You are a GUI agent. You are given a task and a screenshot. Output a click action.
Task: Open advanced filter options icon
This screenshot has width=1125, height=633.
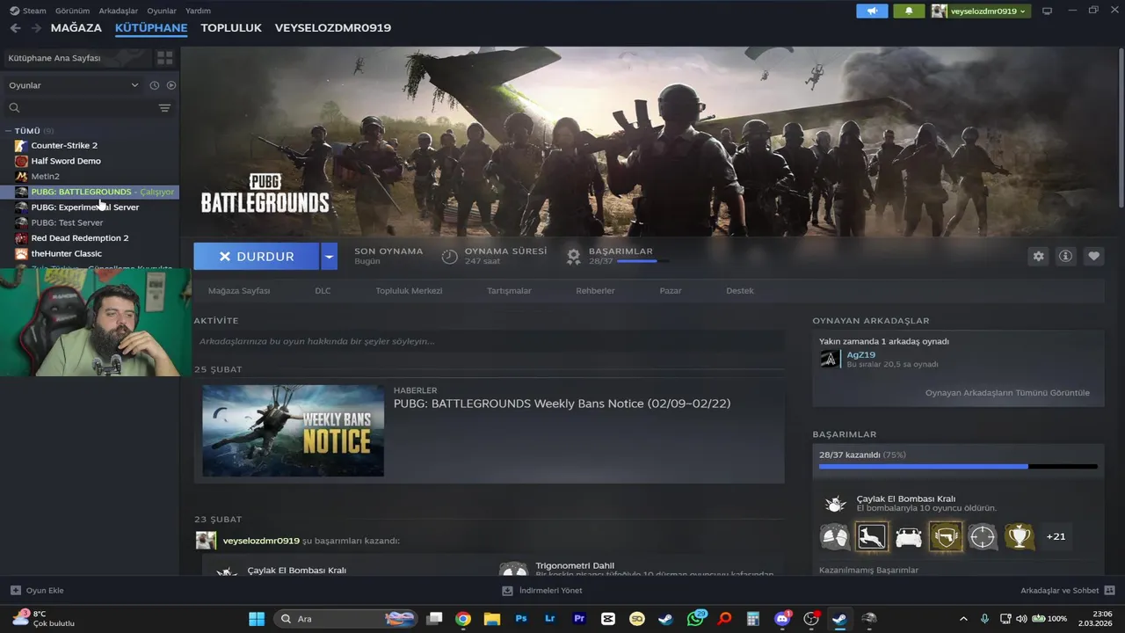(x=164, y=108)
